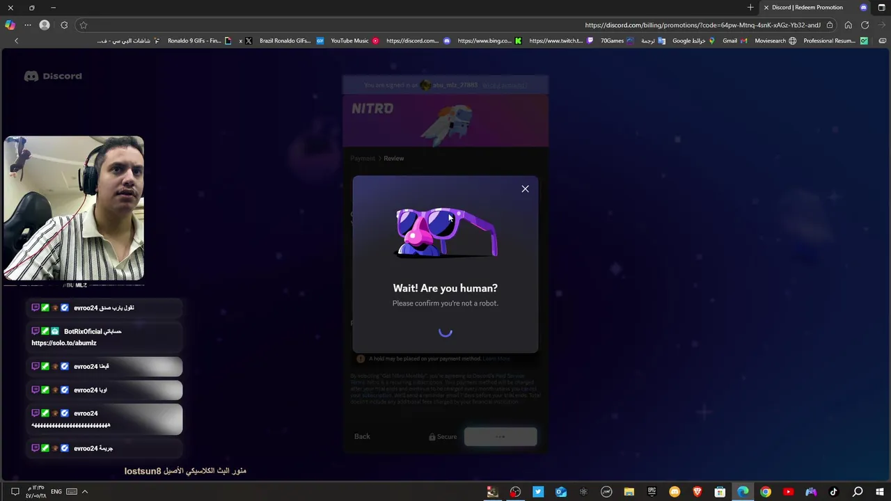Add page to favorites with star icon
891x501 pixels.
coord(84,25)
